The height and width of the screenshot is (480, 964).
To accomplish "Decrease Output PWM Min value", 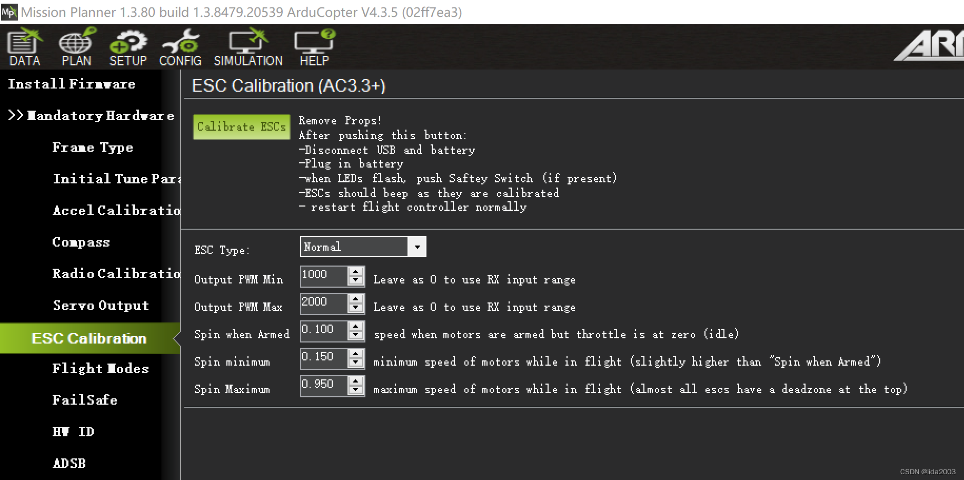I will 356,280.
